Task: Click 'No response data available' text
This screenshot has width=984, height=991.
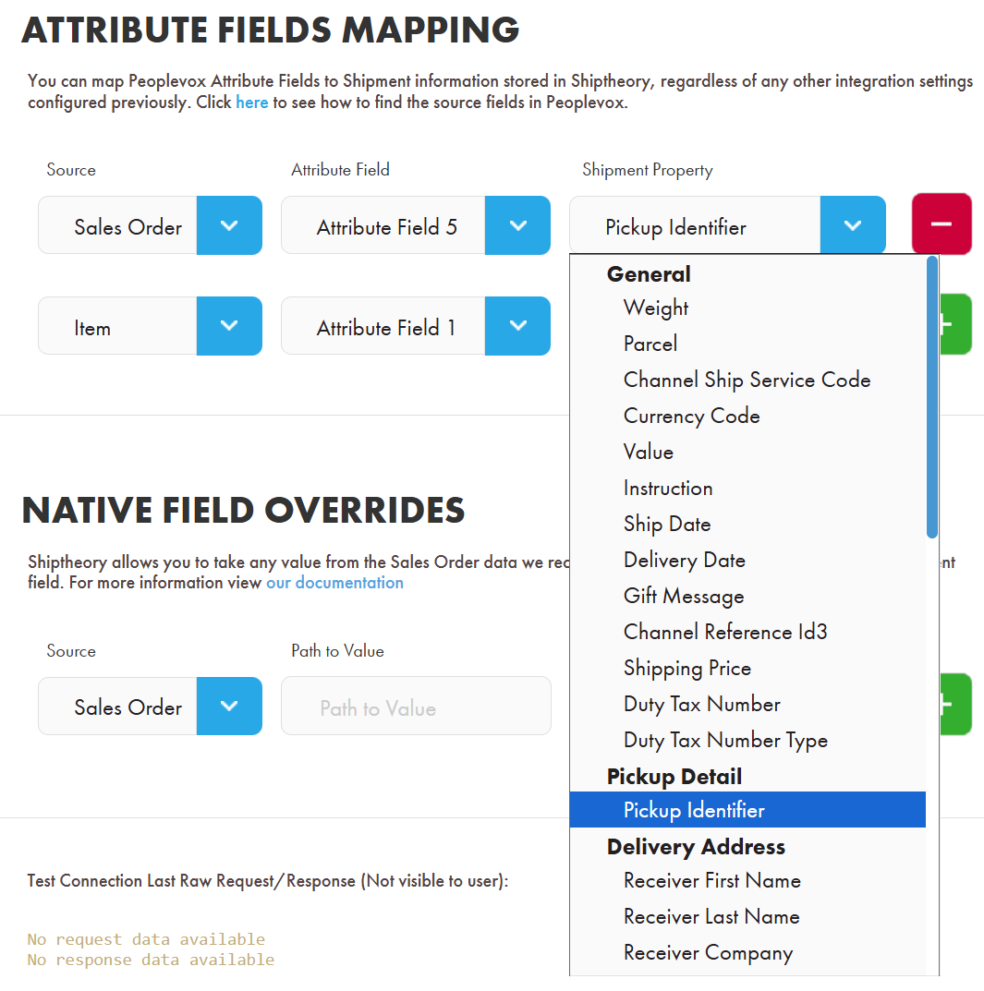Action: click(x=152, y=960)
